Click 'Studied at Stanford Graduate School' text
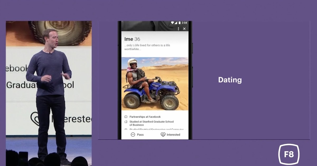Image resolution: width=317 pixels, height=166 pixels. pyautogui.click(x=152, y=122)
